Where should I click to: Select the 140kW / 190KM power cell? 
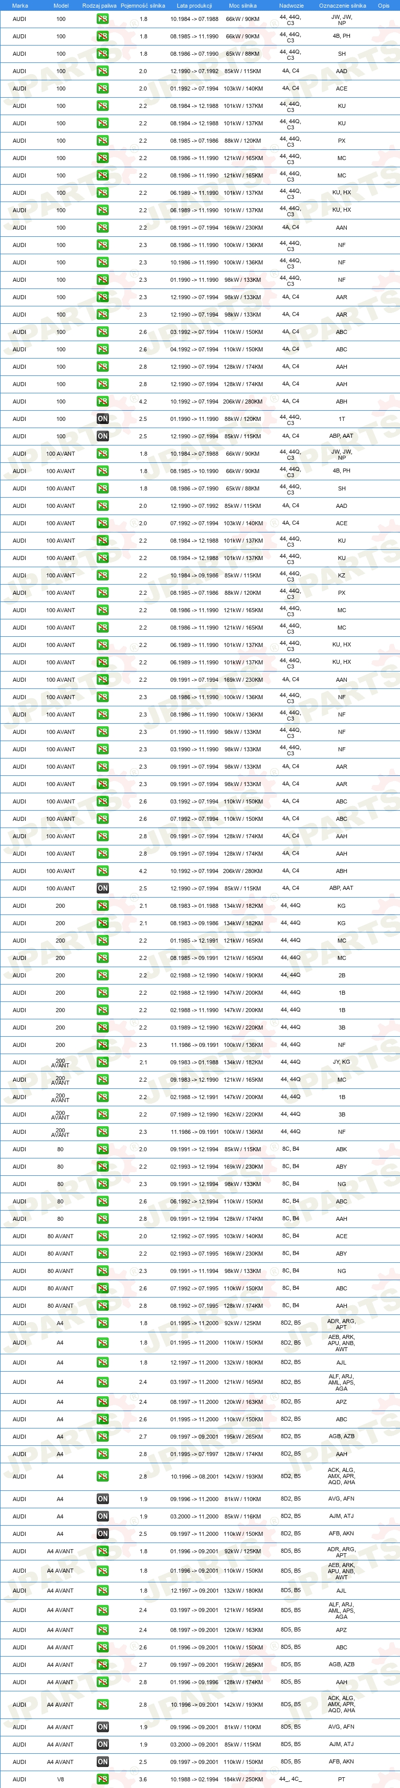pos(243,975)
